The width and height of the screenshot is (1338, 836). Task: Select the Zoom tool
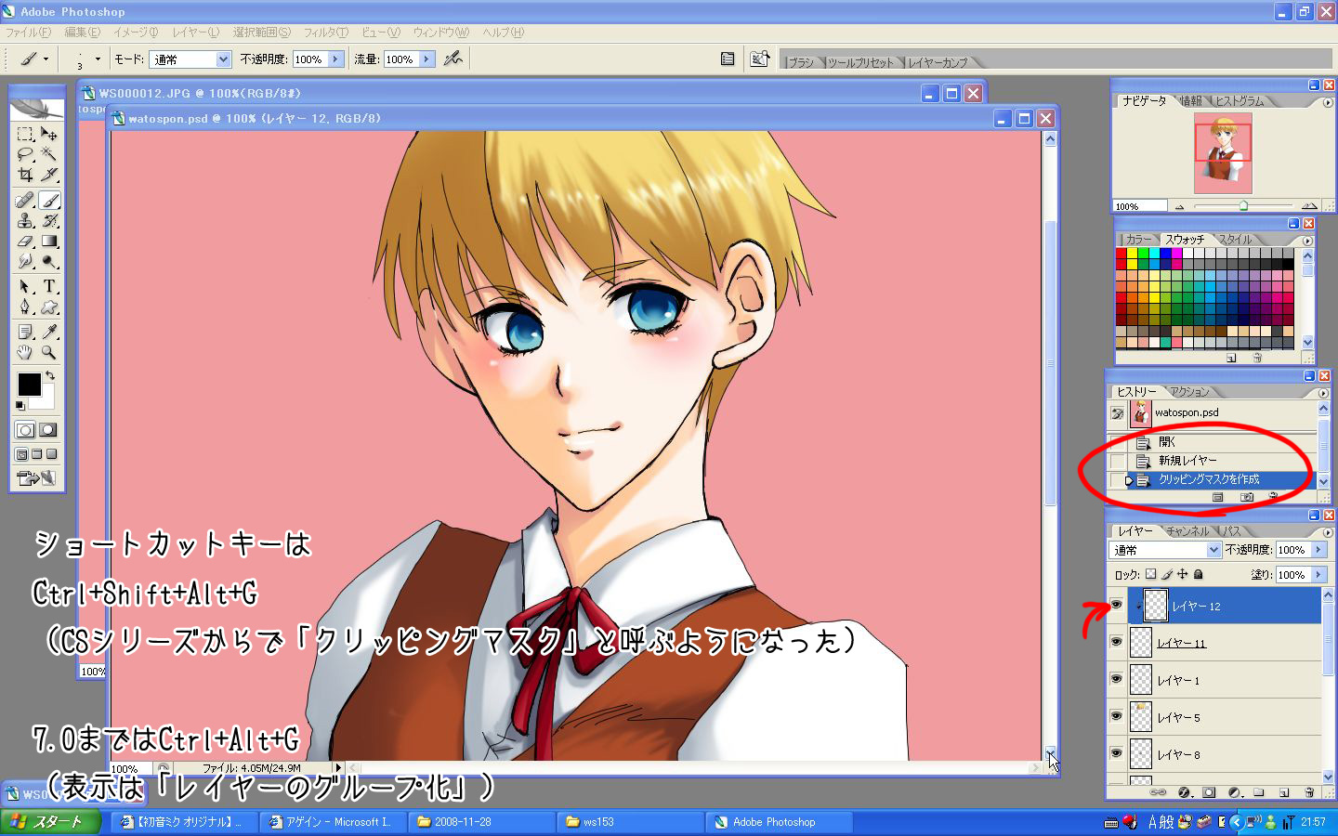(49, 352)
